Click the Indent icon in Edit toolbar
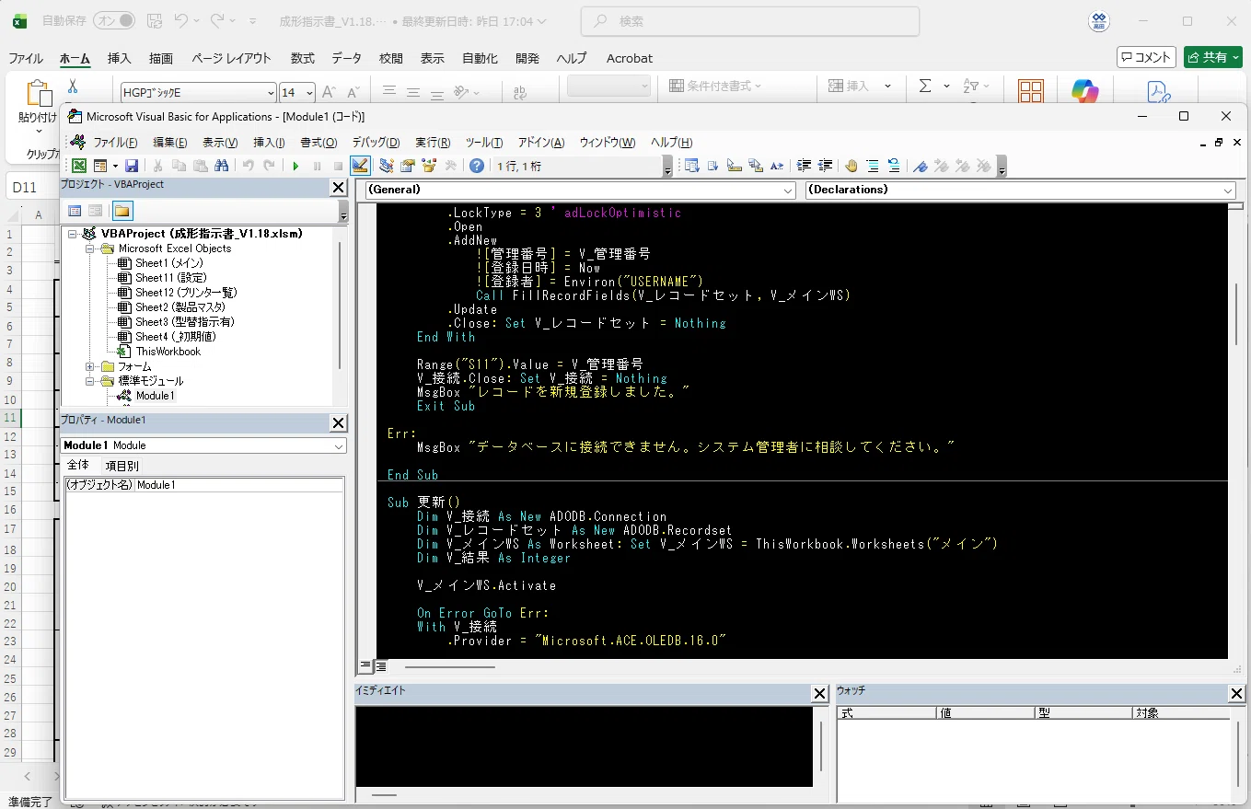This screenshot has width=1251, height=809. [804, 166]
